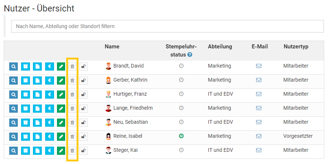Open archive icon for Gerber, Kathrin
Viewport: 329px width, 164px height.
pyautogui.click(x=26, y=81)
